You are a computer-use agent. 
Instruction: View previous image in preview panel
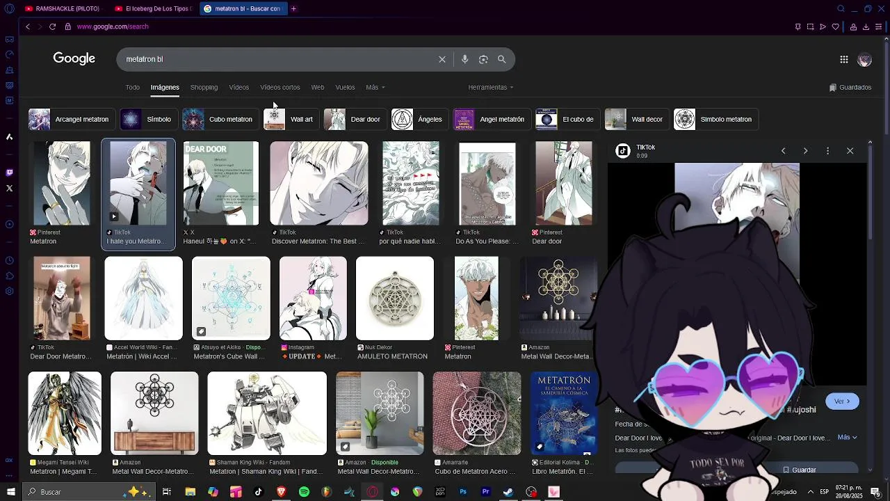coord(783,151)
